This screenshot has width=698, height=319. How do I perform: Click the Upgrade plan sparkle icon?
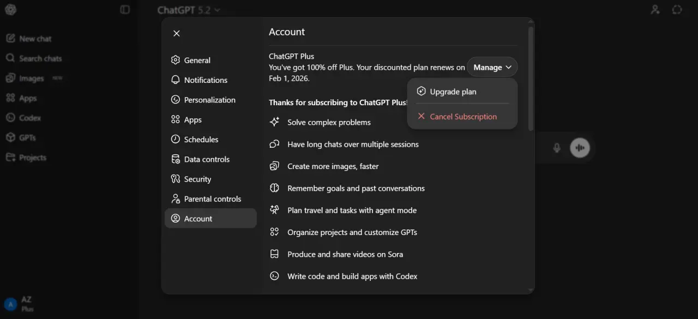pyautogui.click(x=421, y=92)
